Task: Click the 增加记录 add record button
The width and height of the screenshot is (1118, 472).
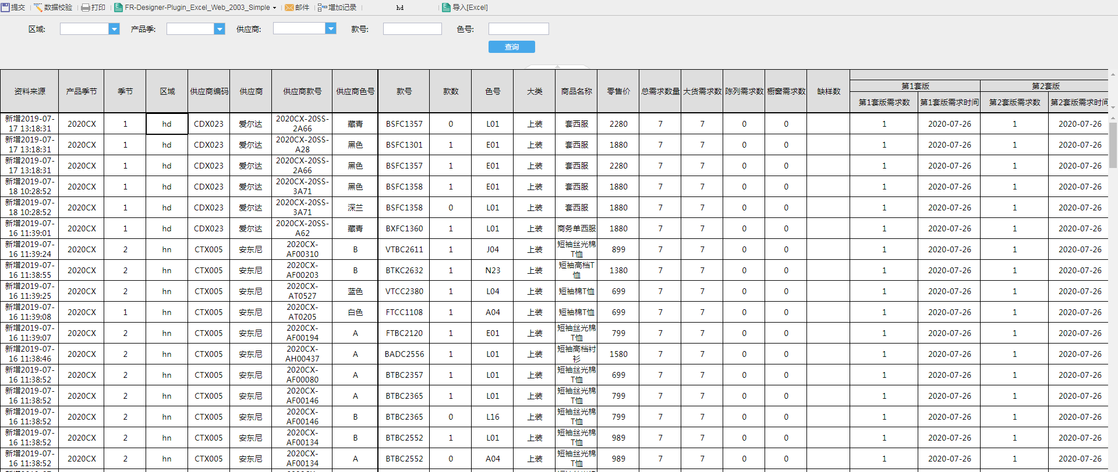Action: (337, 8)
